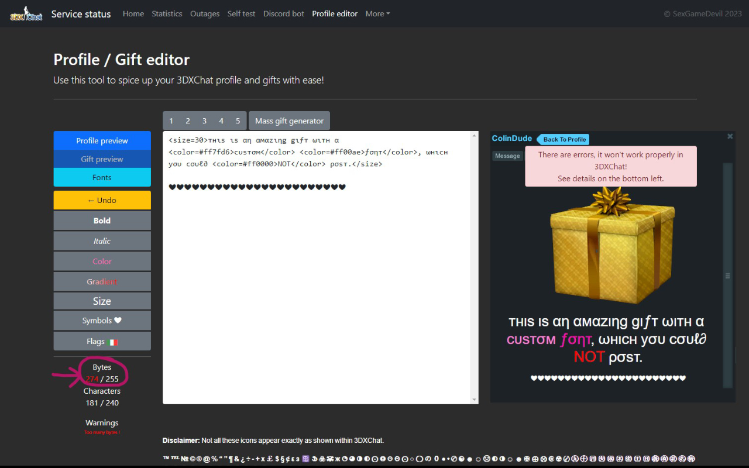Image resolution: width=749 pixels, height=468 pixels.
Task: Insert the paragraph ¶ symbol
Action: pos(231,458)
